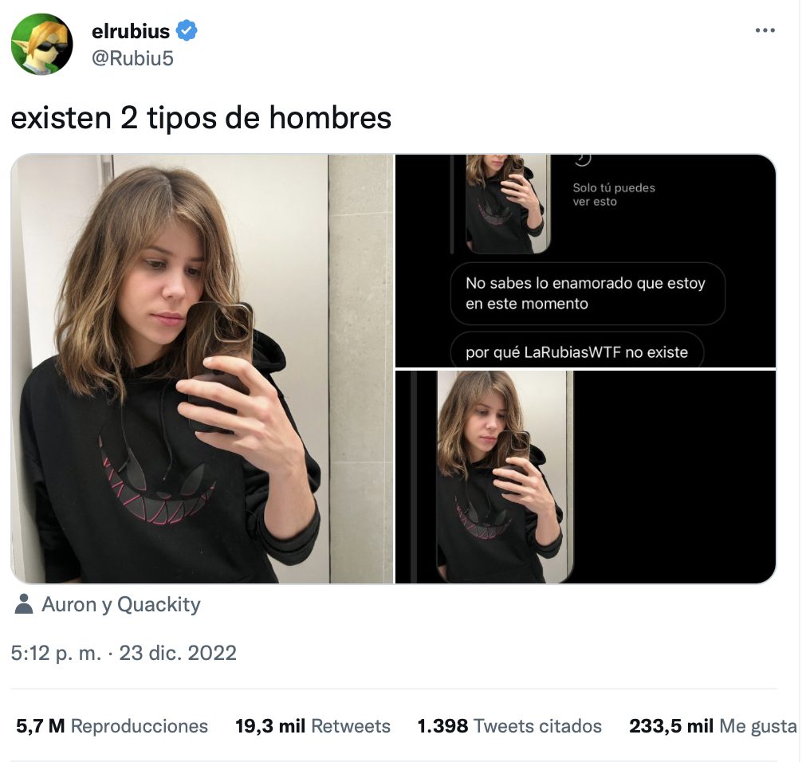The image size is (802, 762).
Task: Open the elrubius profile avatar
Action: 41,45
